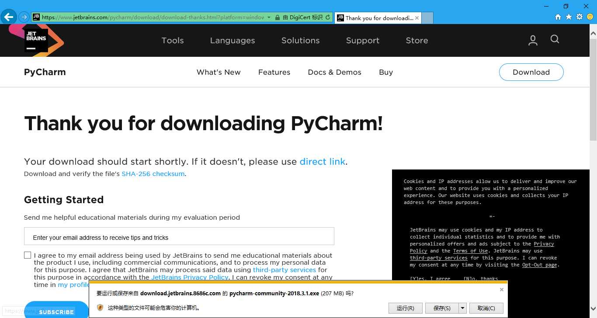The width and height of the screenshot is (597, 318).
Task: Click the smiley feedback icon
Action: click(x=590, y=17)
